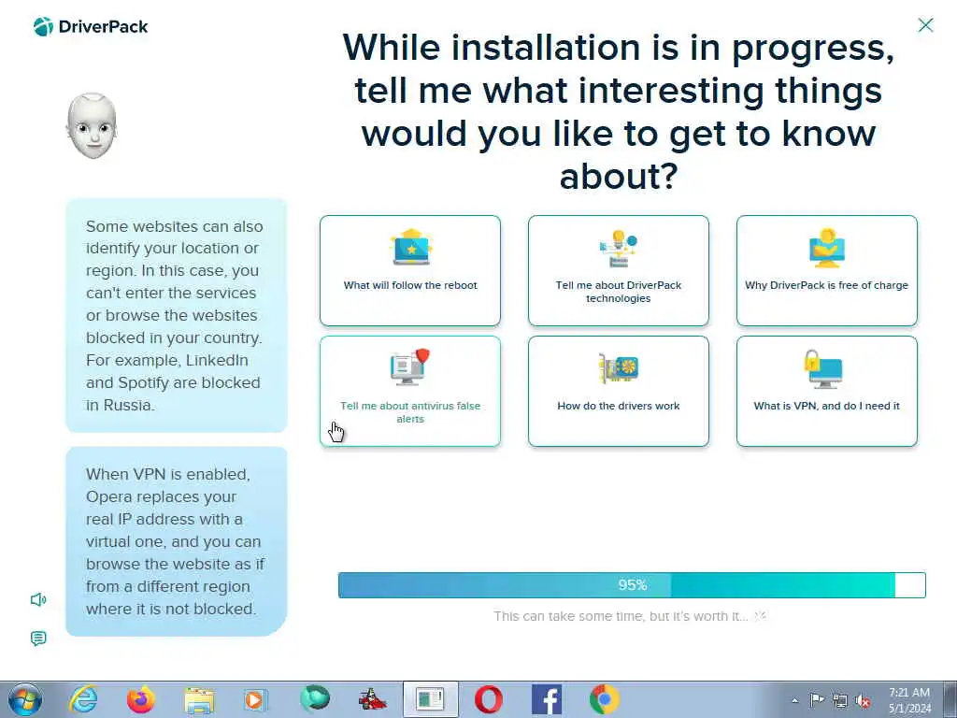The image size is (957, 718).
Task: Open "Tell me about DriverPack technologies" card
Action: pos(619,270)
